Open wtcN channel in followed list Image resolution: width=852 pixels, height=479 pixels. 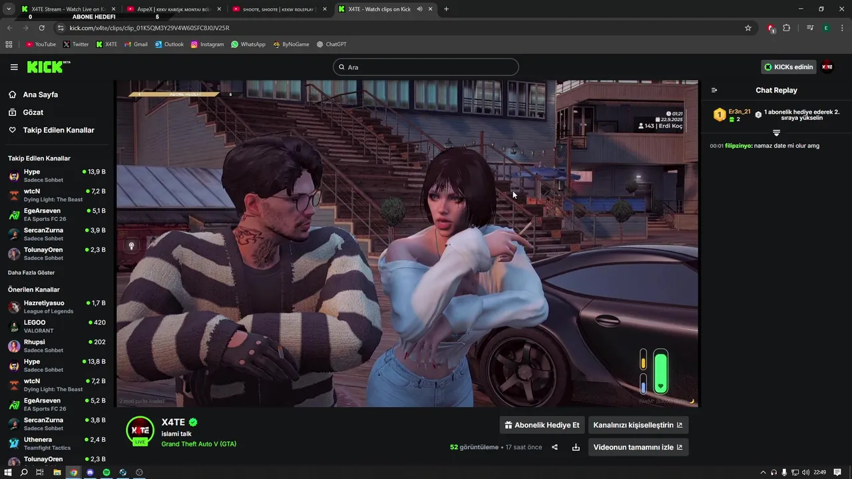(57, 195)
